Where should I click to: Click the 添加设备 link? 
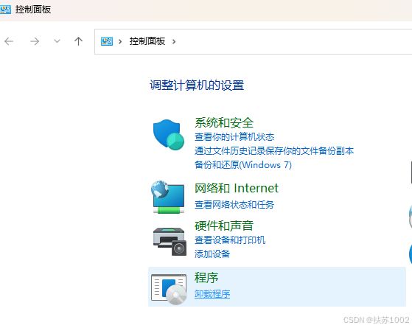tap(212, 254)
